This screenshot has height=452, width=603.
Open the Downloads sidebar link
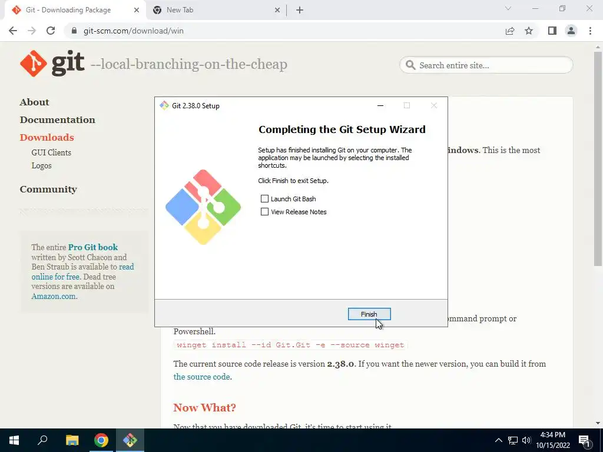point(47,138)
